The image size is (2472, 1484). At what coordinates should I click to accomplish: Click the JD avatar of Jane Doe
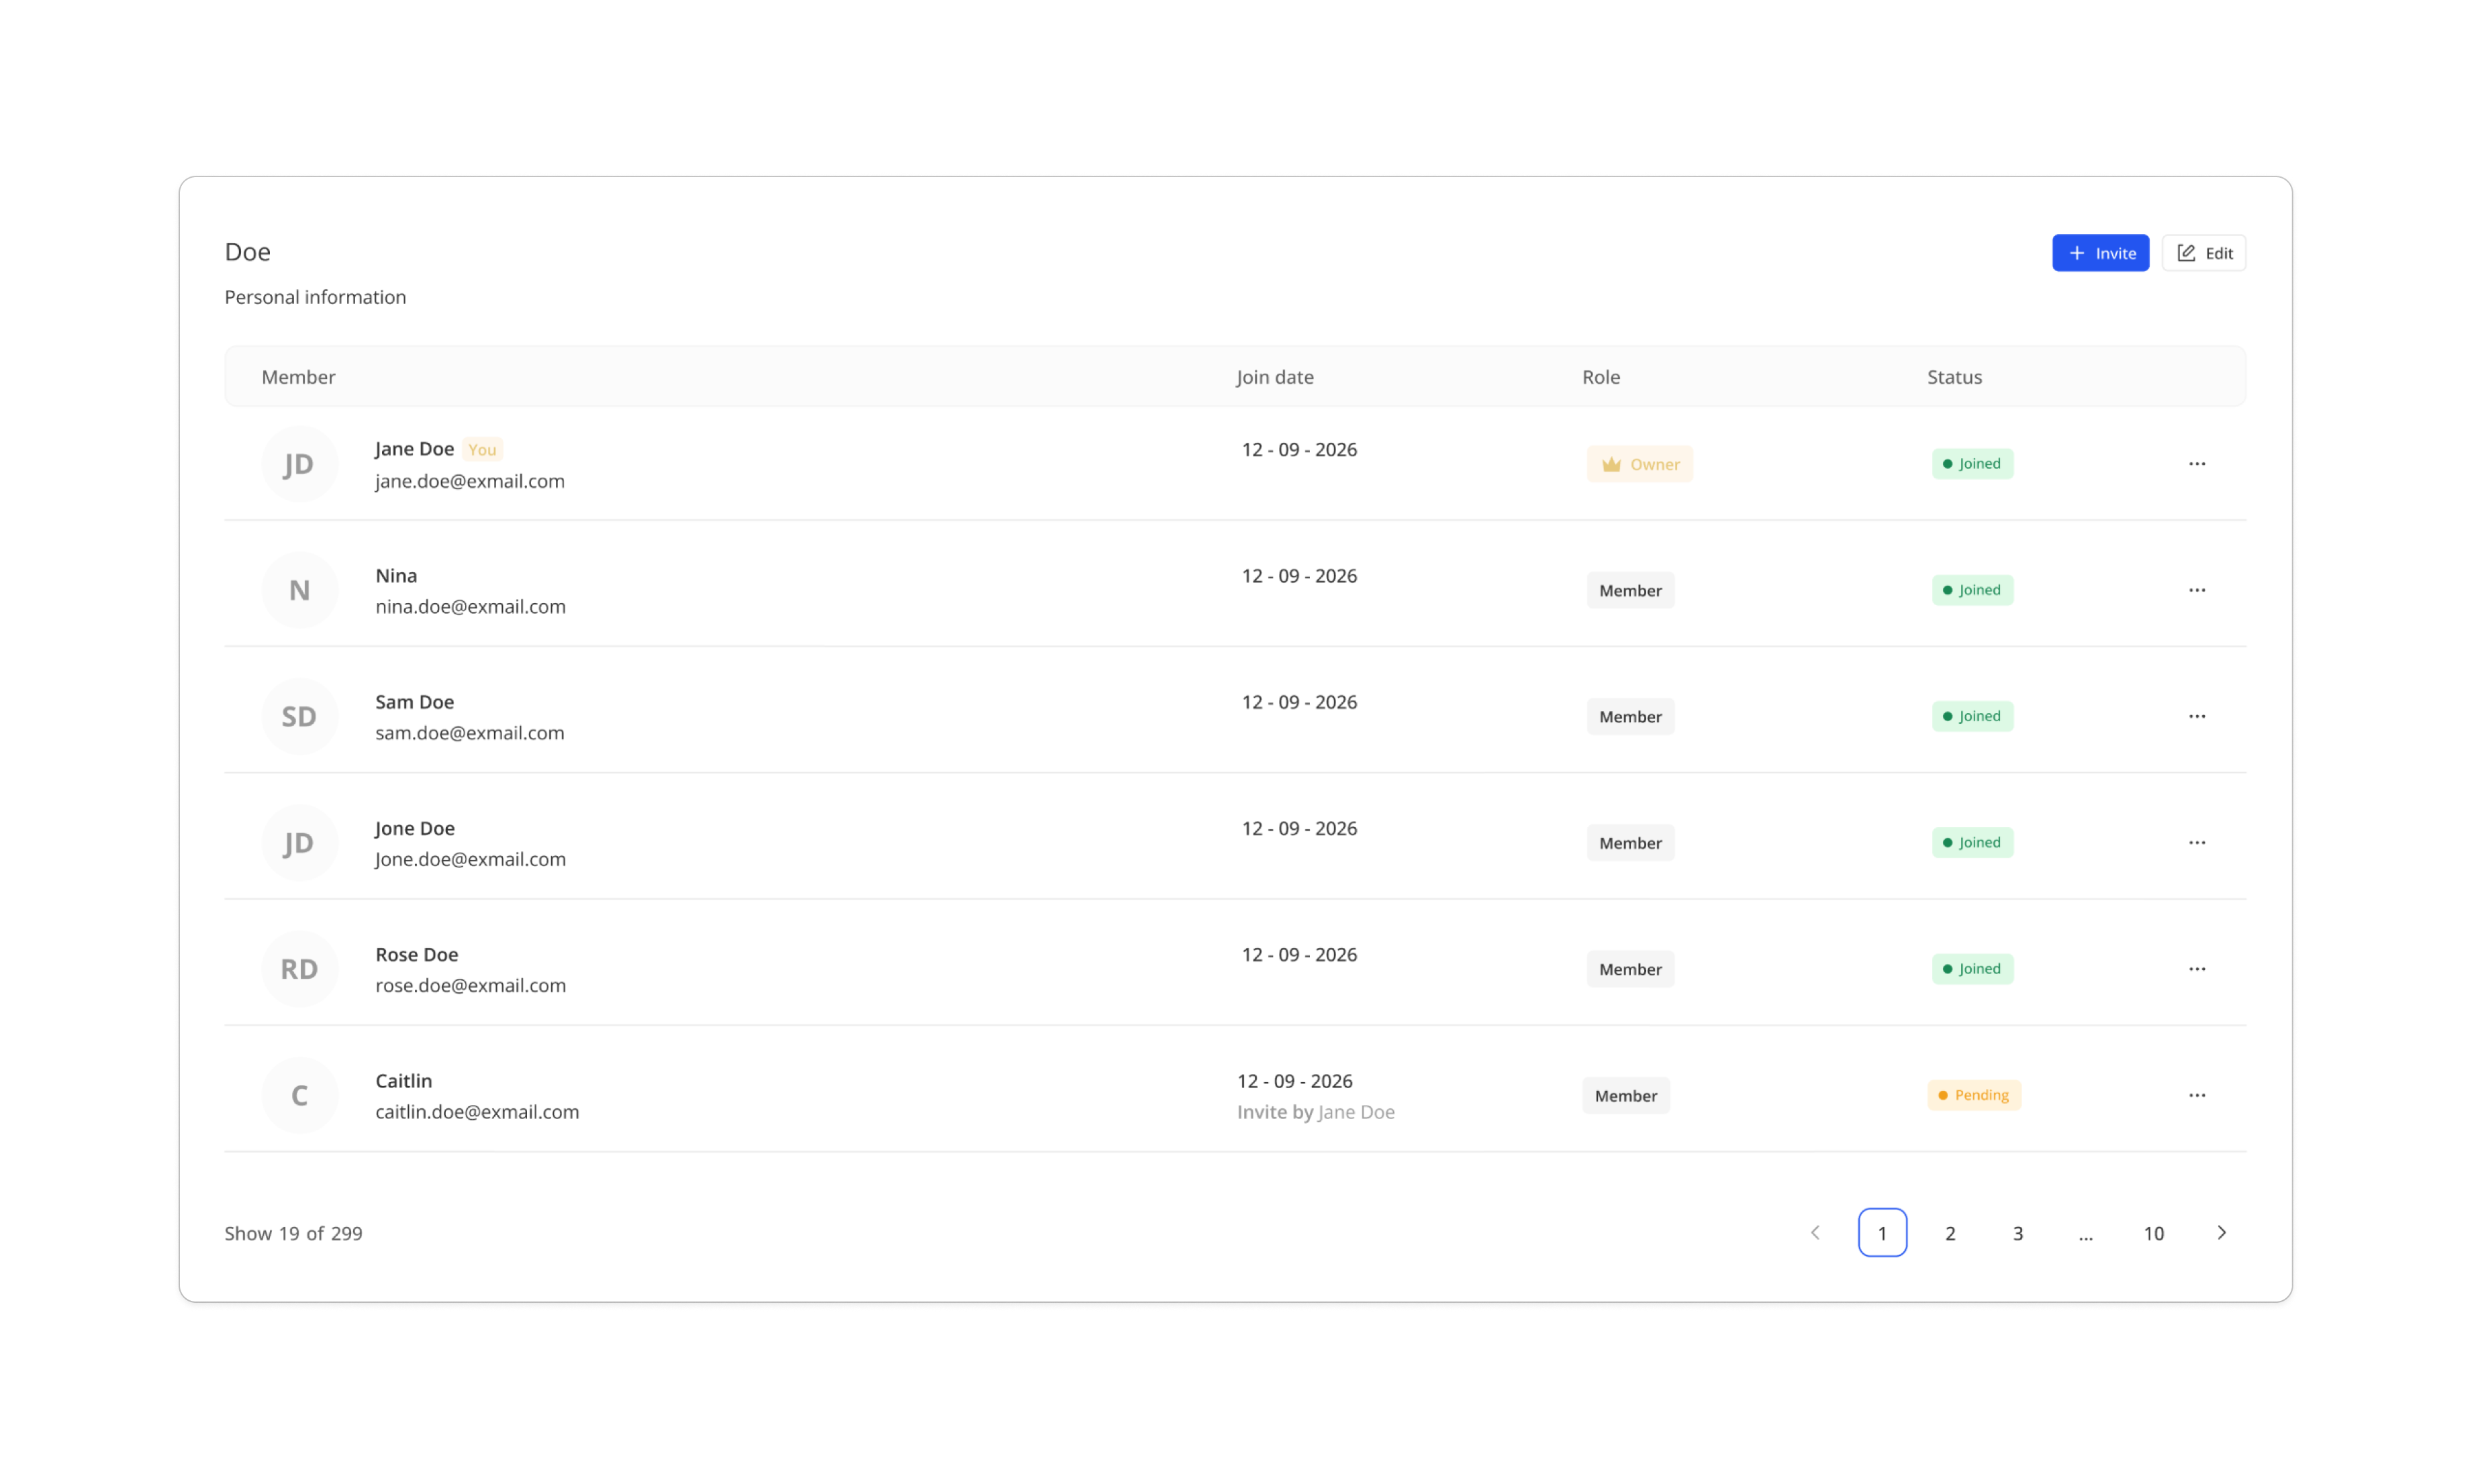[x=299, y=464]
